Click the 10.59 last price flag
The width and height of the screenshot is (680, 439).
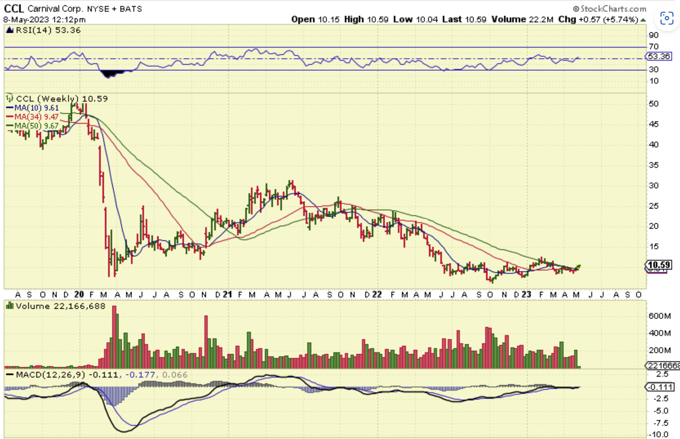point(659,265)
